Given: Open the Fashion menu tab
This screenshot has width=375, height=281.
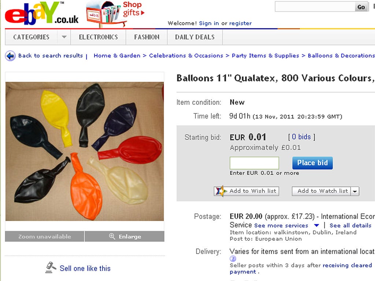Looking at the screenshot, I should coord(146,37).
